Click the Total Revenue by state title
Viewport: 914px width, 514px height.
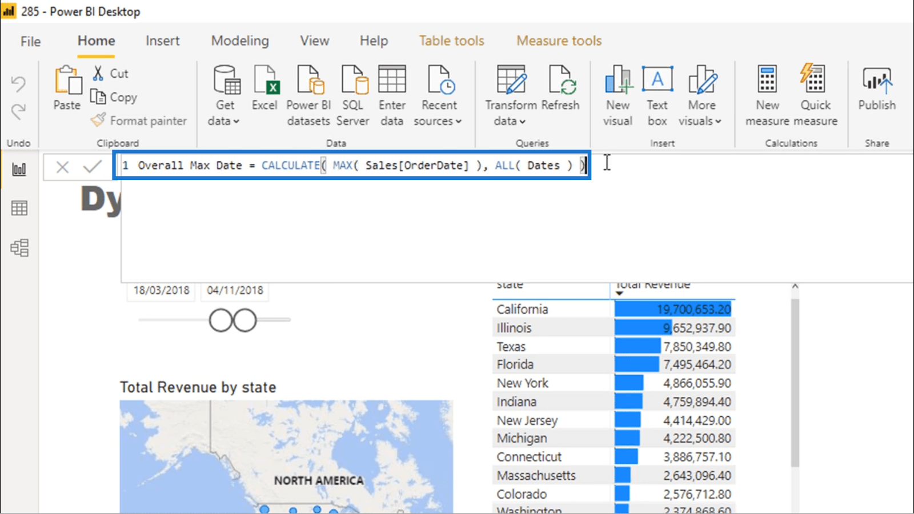tap(198, 387)
